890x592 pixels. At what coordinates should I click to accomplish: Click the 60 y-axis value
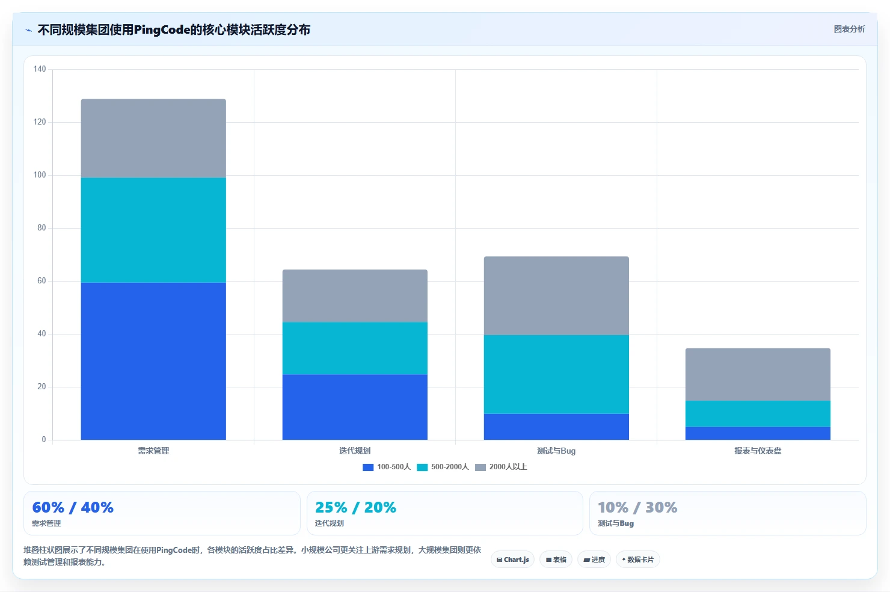click(x=41, y=281)
